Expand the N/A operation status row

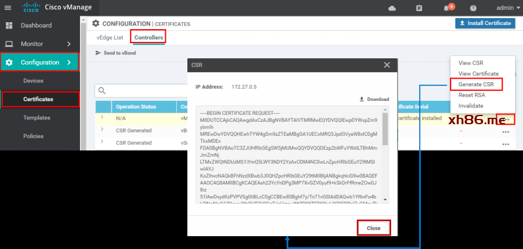pyautogui.click(x=103, y=118)
